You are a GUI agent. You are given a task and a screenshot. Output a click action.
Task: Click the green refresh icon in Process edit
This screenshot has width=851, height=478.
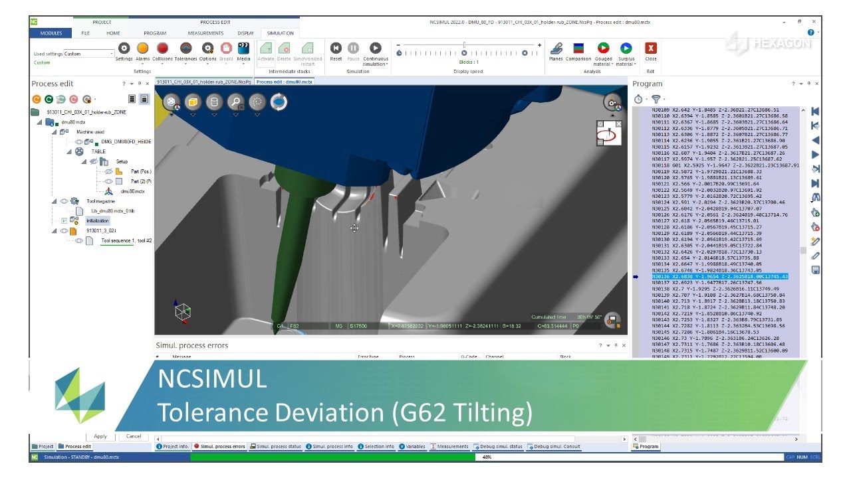pos(49,99)
